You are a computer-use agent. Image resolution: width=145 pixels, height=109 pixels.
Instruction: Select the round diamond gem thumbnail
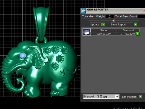pos(86,32)
